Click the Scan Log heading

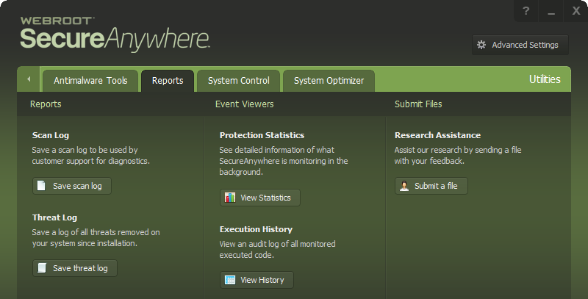point(51,135)
